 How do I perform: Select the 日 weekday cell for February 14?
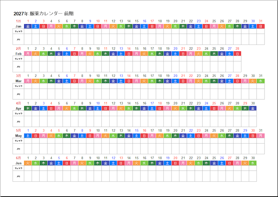[129, 53]
